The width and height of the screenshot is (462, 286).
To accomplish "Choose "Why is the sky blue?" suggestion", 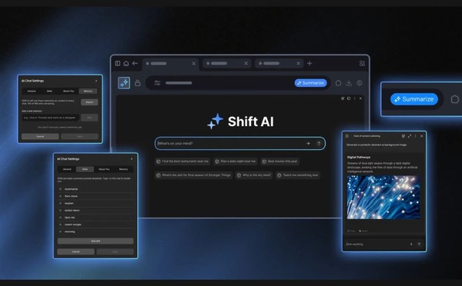I will 253,175.
